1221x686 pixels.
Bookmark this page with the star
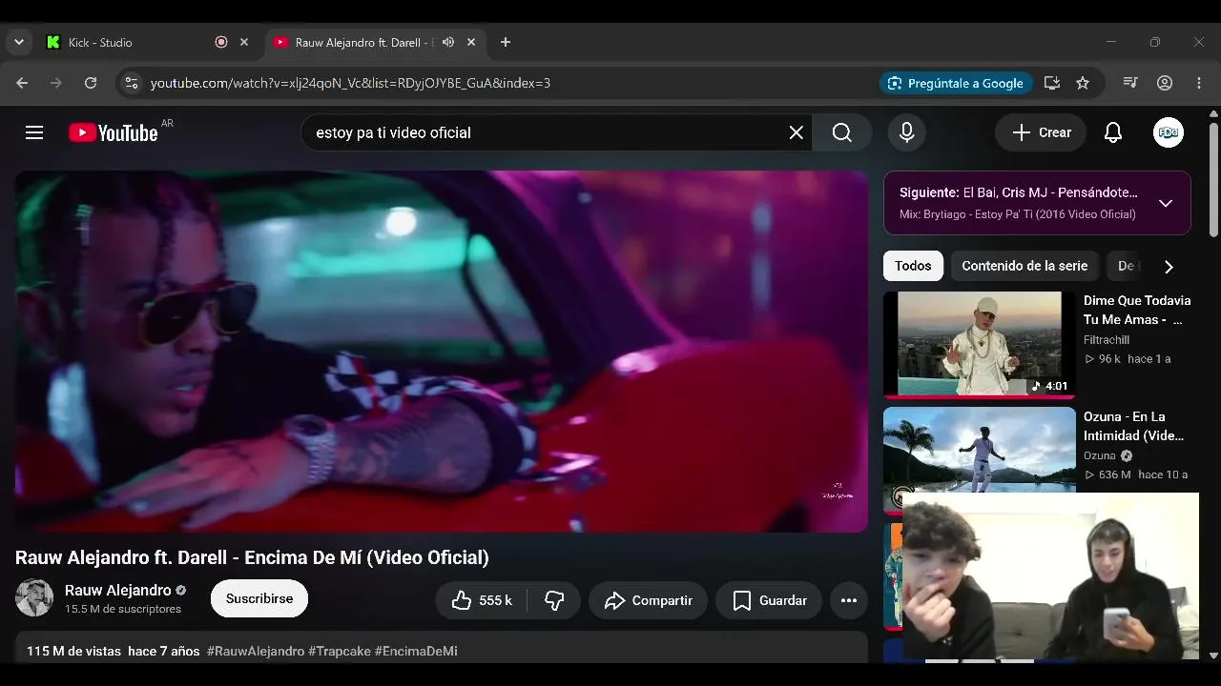pos(1083,83)
